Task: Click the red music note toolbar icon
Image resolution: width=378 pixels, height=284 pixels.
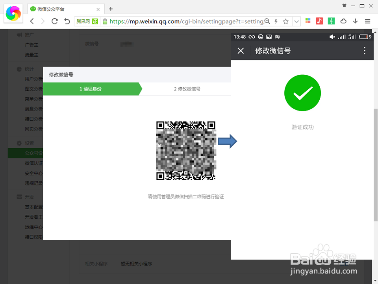Action: coord(319,21)
